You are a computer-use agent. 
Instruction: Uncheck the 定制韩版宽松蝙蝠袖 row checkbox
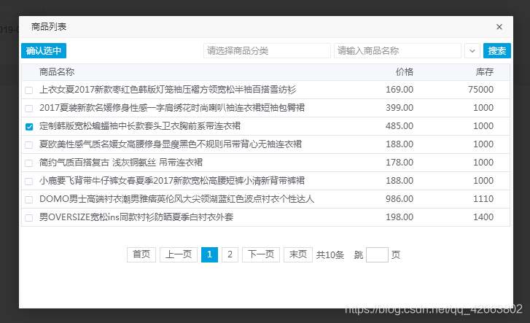click(29, 126)
